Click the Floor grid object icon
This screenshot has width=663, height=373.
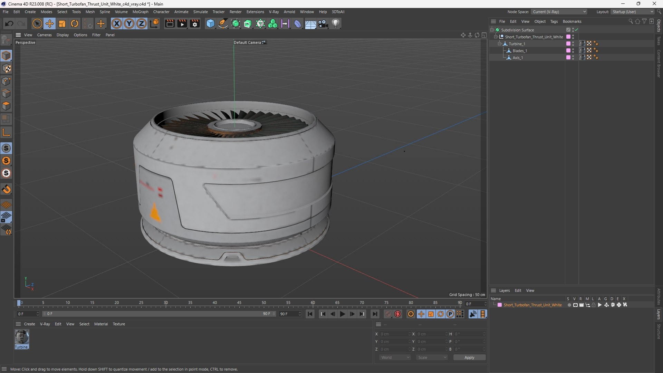click(310, 23)
